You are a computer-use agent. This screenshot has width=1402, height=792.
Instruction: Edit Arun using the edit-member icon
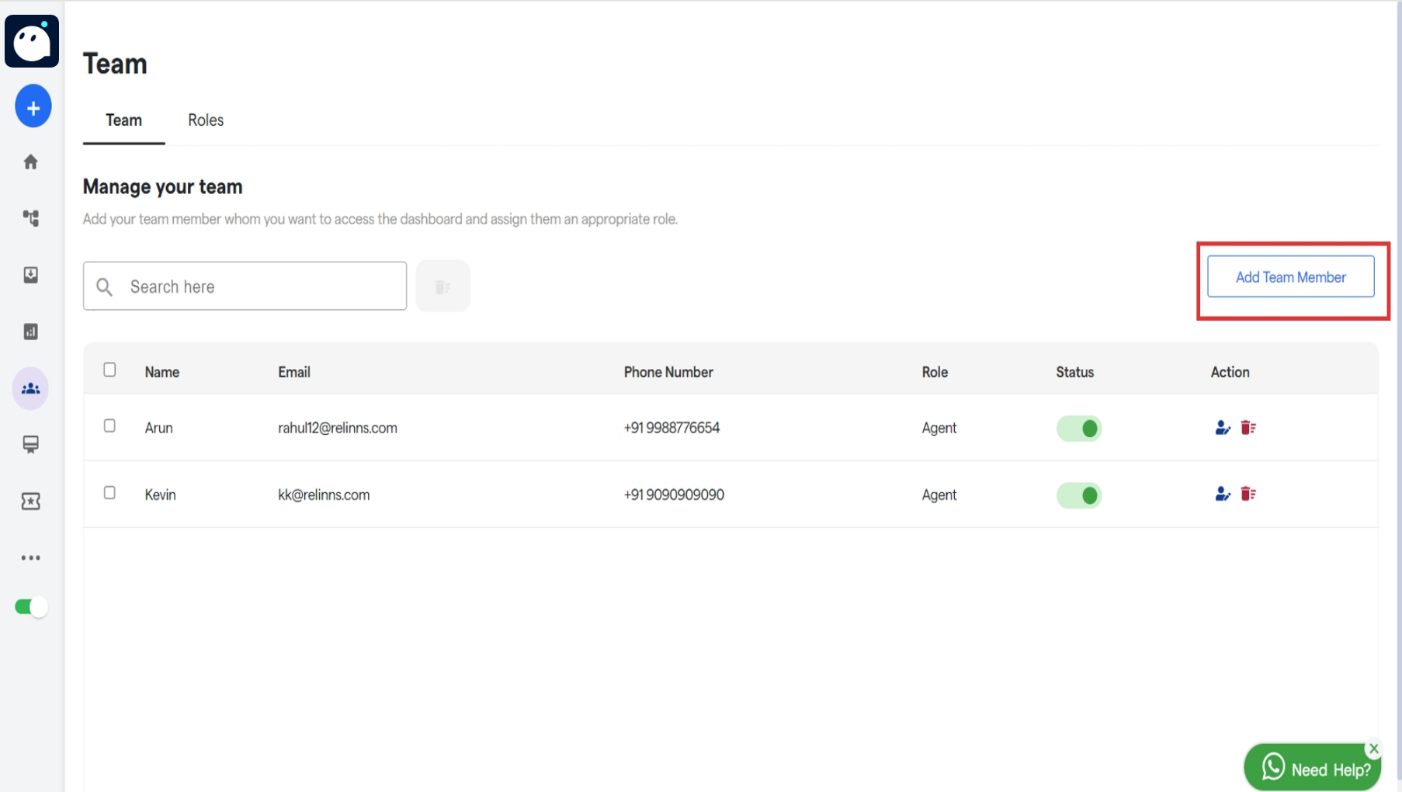tap(1223, 427)
